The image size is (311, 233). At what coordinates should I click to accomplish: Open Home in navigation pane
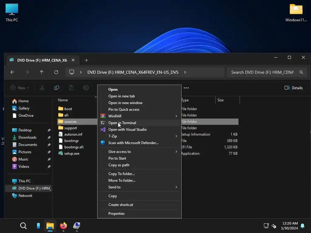pyautogui.click(x=20, y=101)
